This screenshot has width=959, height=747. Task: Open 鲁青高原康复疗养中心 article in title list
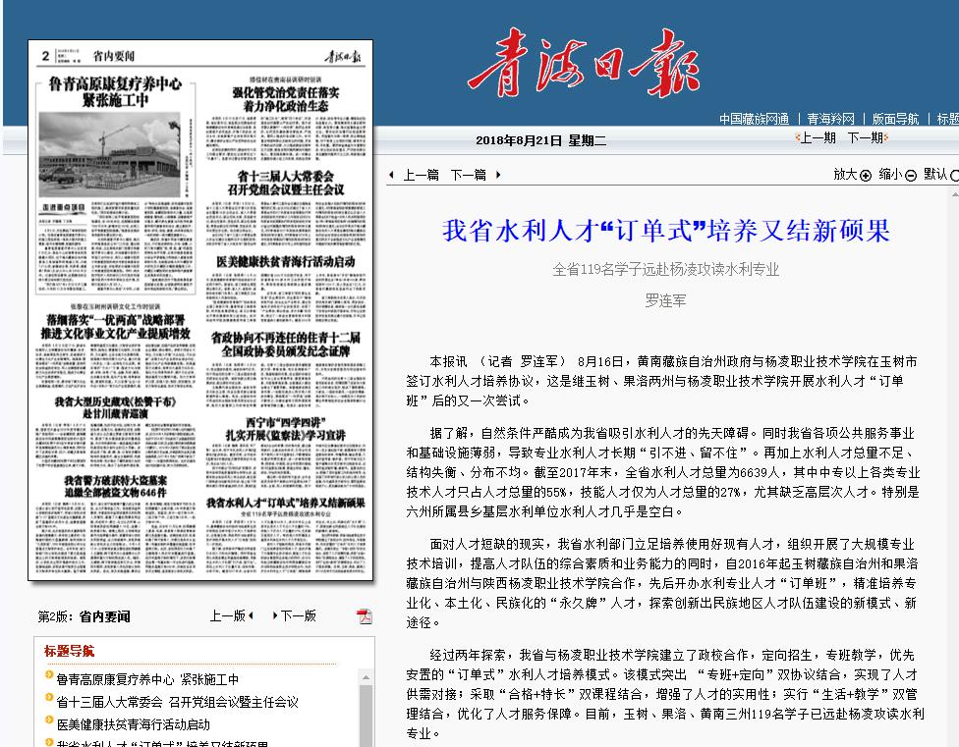[x=147, y=679]
